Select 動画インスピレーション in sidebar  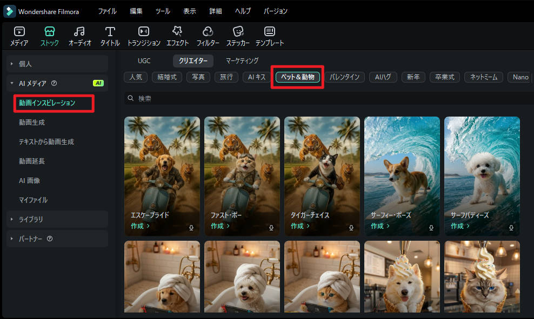47,103
